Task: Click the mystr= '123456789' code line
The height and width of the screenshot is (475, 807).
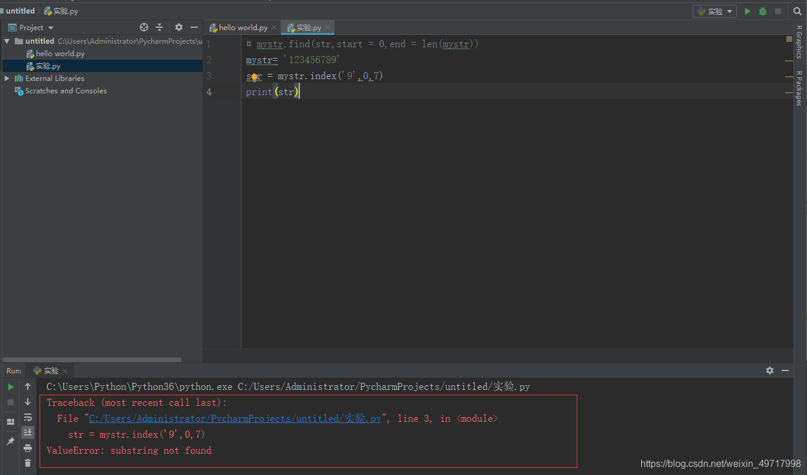Action: click(x=293, y=60)
